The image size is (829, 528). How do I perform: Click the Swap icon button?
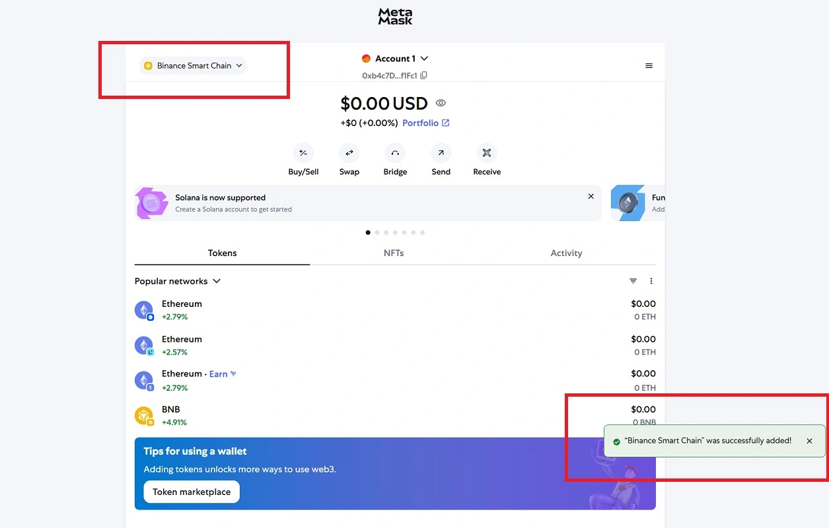point(349,152)
